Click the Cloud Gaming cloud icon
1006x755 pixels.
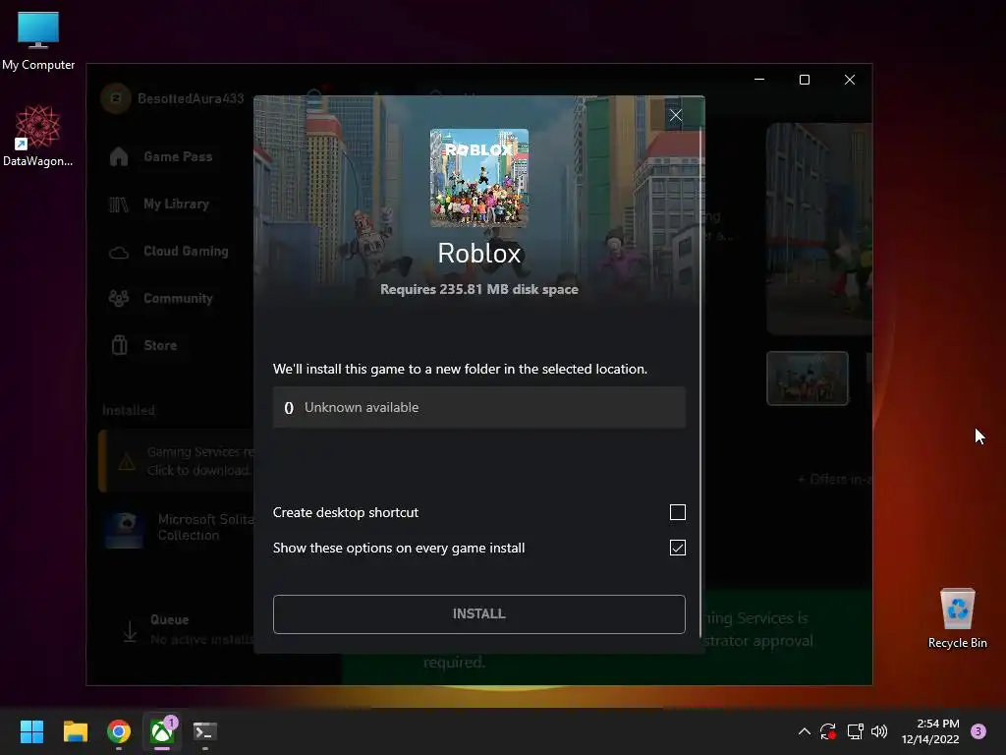(119, 253)
